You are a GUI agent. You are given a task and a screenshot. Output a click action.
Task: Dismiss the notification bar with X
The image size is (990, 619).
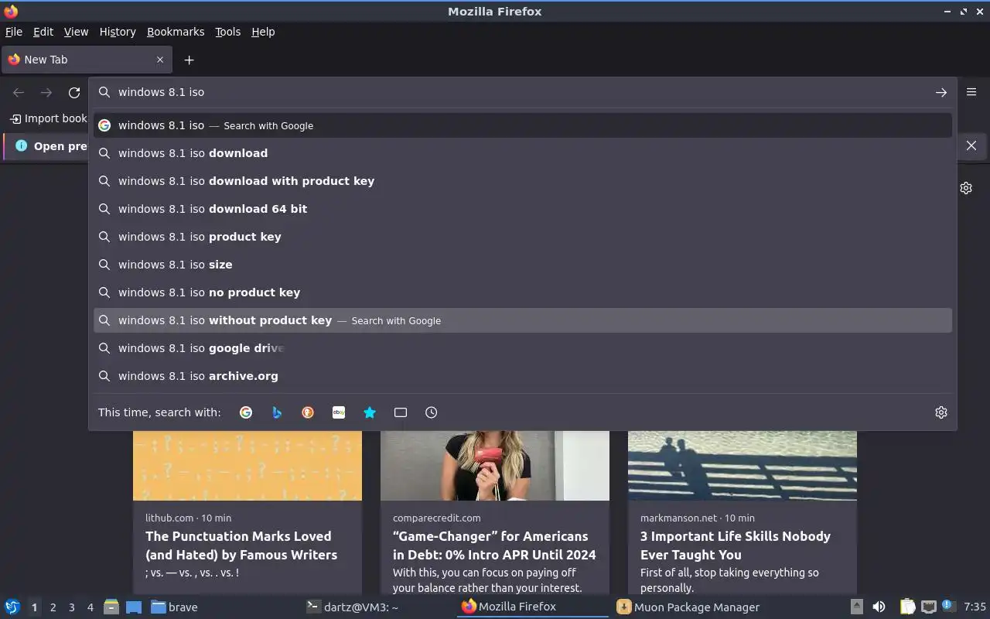(x=971, y=145)
